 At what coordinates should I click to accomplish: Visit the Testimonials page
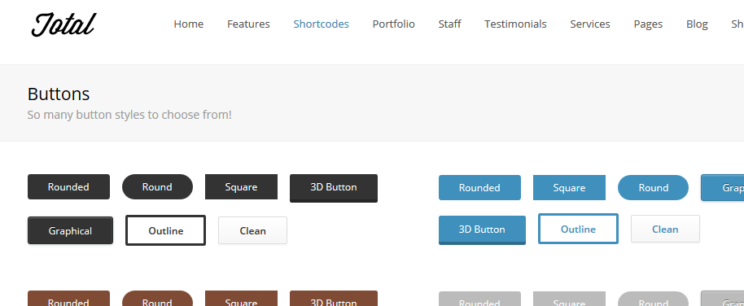[515, 24]
